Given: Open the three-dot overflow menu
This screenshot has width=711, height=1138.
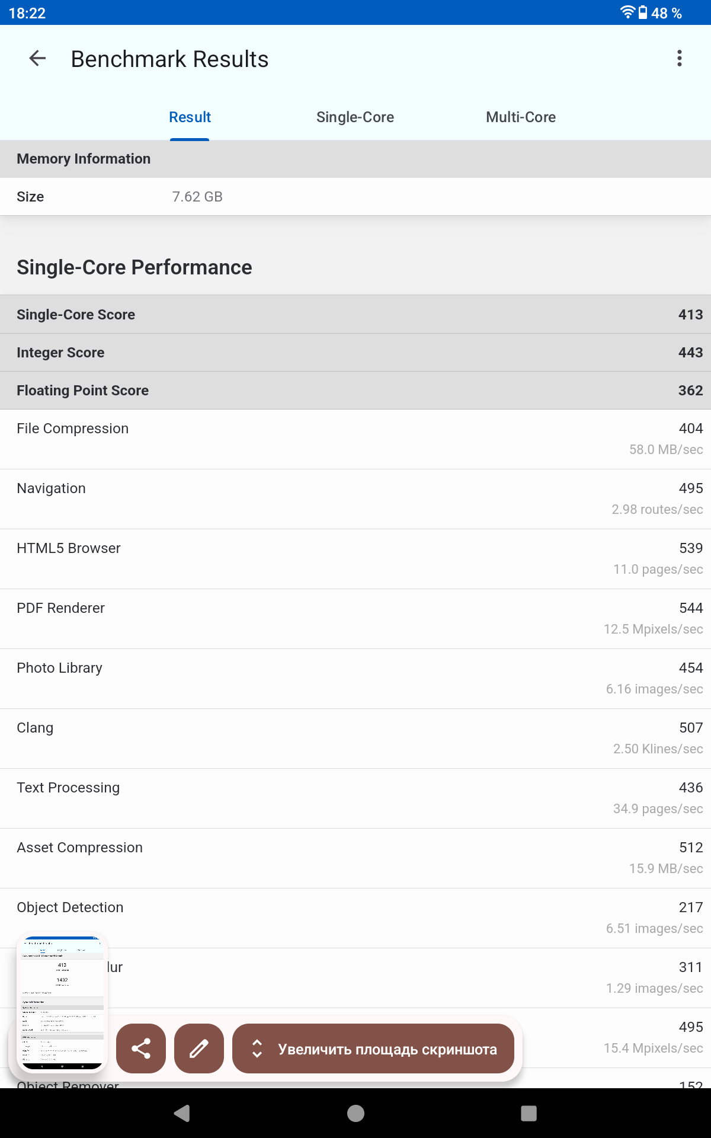Looking at the screenshot, I should pos(679,58).
